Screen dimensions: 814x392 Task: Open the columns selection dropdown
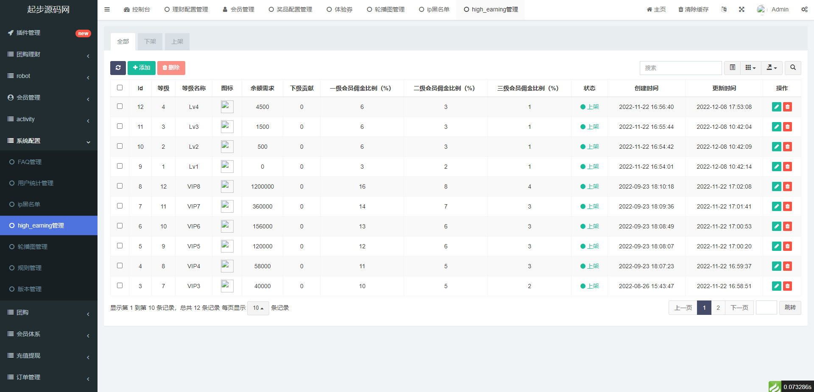pyautogui.click(x=750, y=68)
